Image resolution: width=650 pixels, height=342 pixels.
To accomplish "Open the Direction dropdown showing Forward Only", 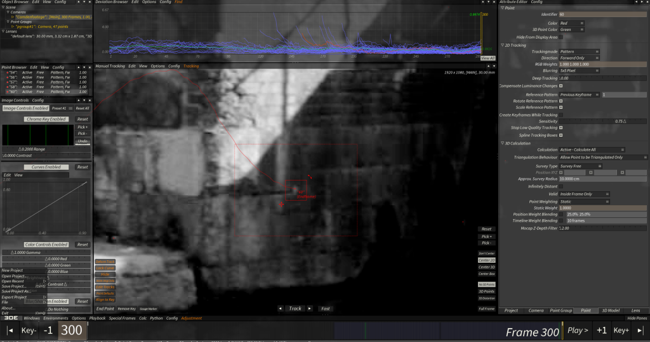I will [579, 58].
